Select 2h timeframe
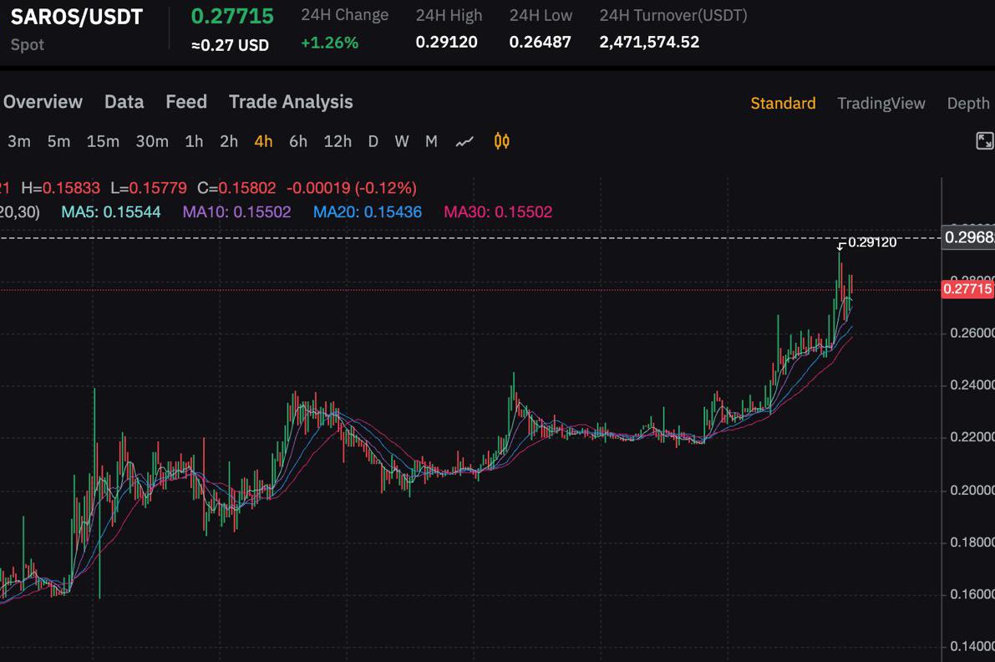The image size is (995, 662). pos(229,141)
